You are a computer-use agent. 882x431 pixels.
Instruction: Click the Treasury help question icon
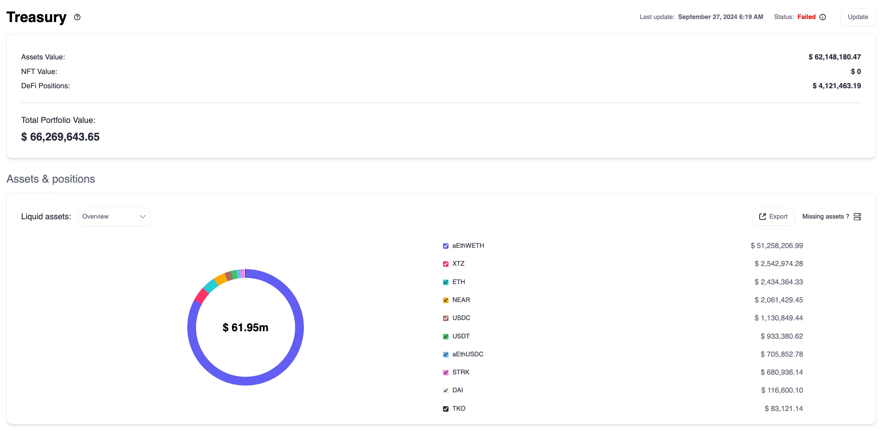coord(77,17)
